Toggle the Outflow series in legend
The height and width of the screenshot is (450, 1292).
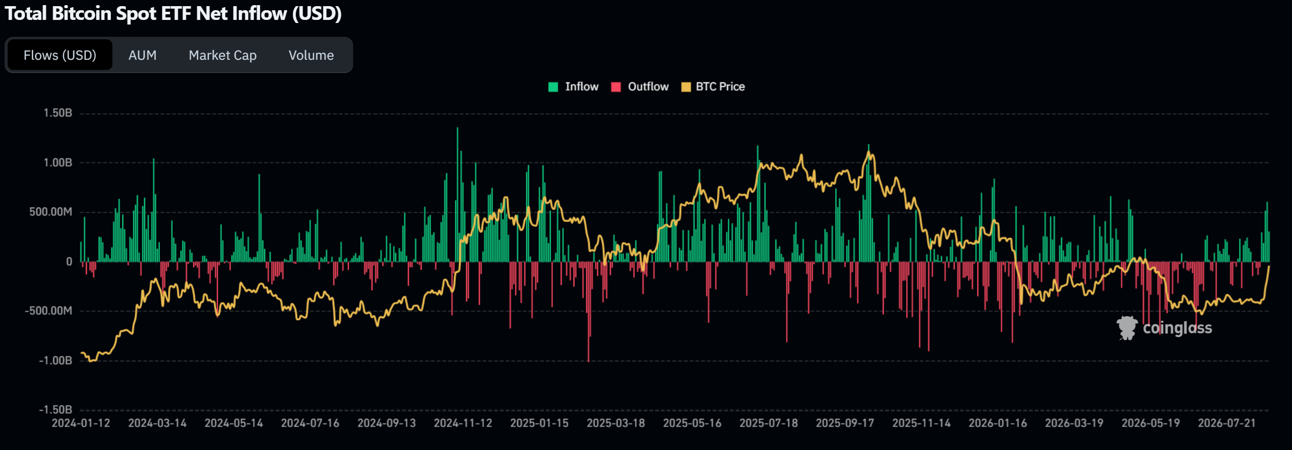pos(640,87)
